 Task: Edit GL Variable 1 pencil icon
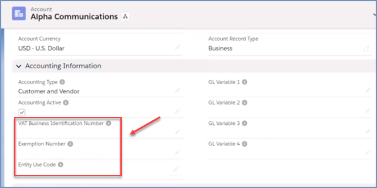point(368,90)
